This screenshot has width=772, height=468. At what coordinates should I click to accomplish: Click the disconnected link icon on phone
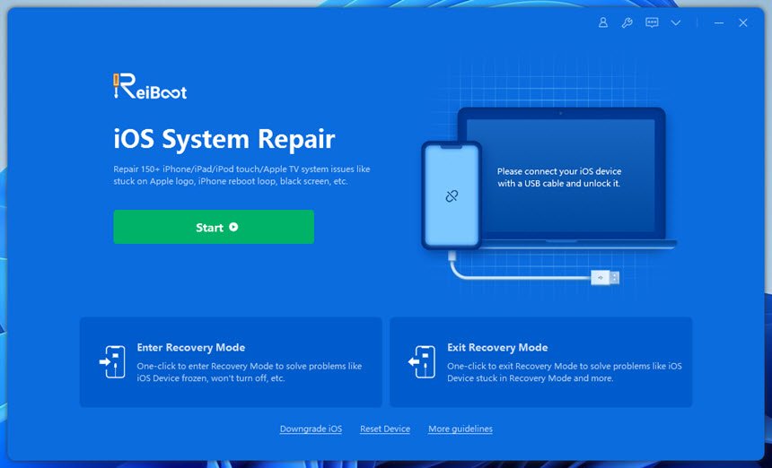[x=452, y=196]
